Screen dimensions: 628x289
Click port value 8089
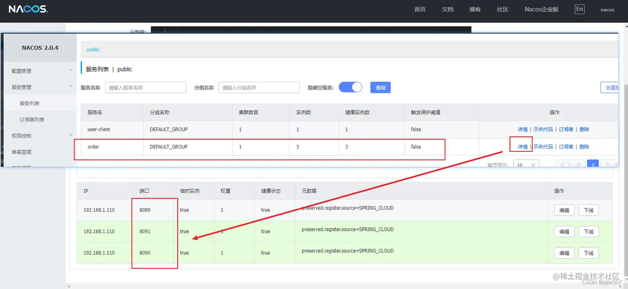pos(145,210)
